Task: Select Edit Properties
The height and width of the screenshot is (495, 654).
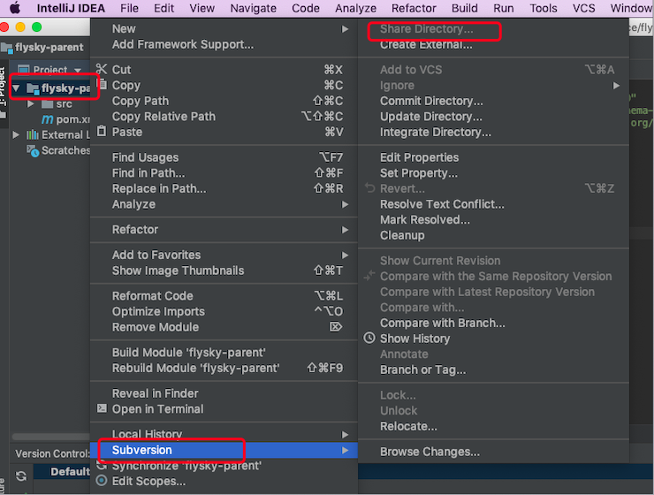Action: coord(493,157)
